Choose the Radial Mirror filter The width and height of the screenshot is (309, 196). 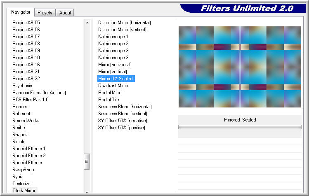click(111, 93)
